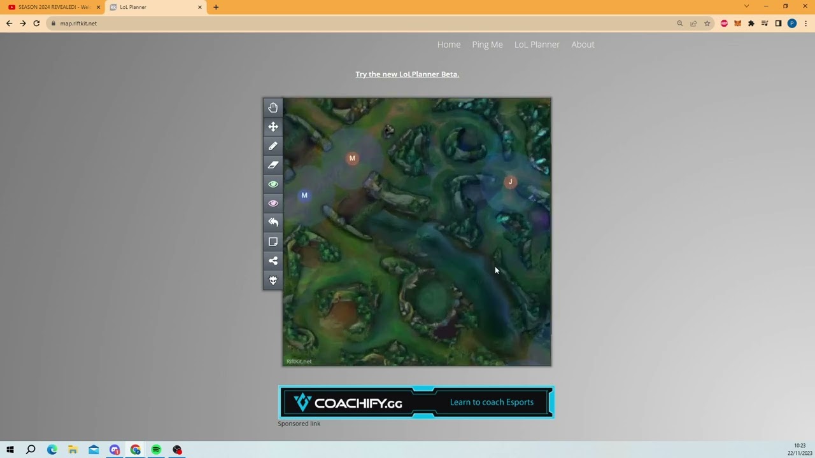The height and width of the screenshot is (458, 815).
Task: Go back to the previous page
Action: click(9, 24)
